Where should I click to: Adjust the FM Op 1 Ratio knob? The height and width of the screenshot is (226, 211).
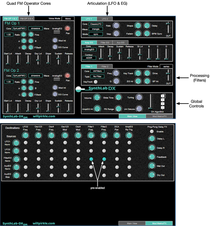point(24,34)
